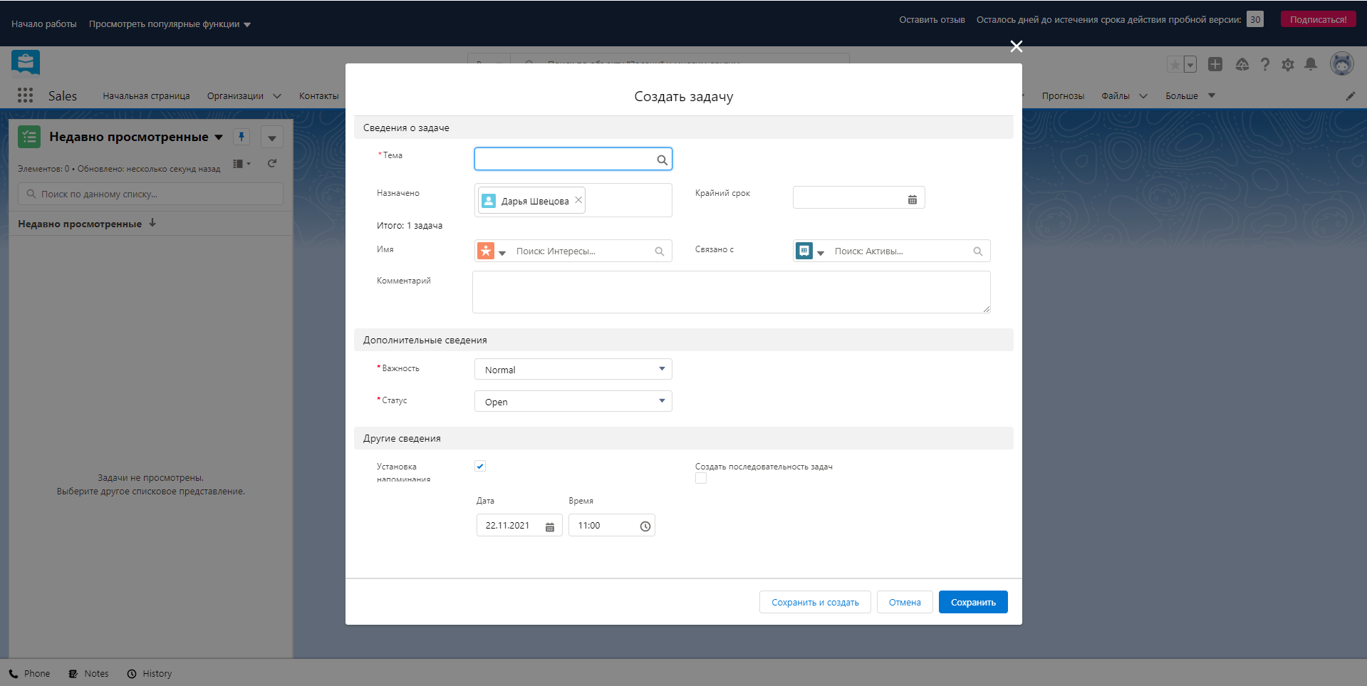1367x686 pixels.
Task: Expand Просмотреть популярные функции menu
Action: [x=170, y=24]
